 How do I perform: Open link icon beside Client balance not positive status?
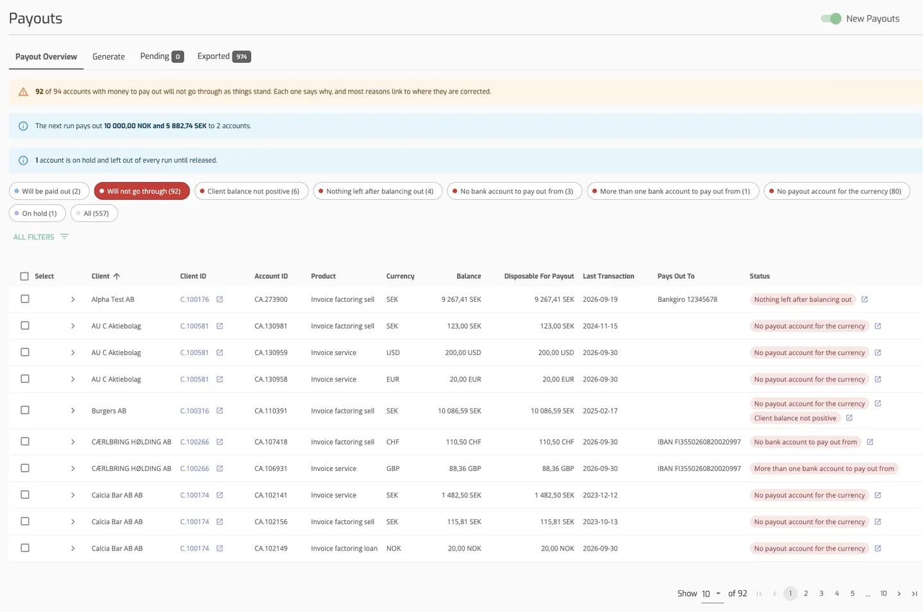(x=849, y=418)
